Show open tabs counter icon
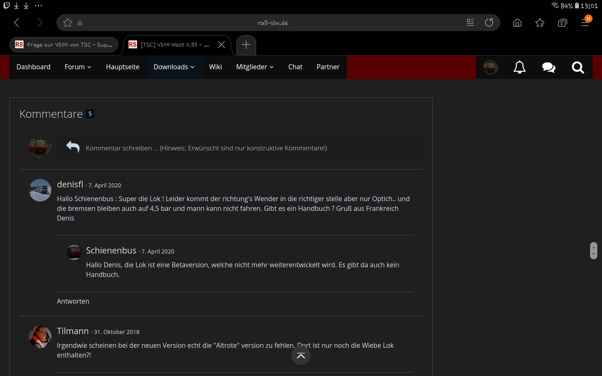This screenshot has width=602, height=376. point(562,23)
